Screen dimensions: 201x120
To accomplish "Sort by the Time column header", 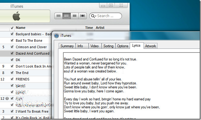I will coord(86,28).
